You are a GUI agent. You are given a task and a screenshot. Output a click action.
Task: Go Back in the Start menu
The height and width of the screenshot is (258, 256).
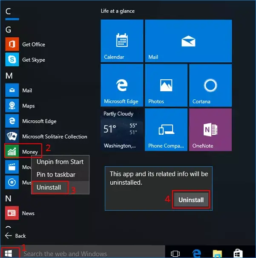15,236
